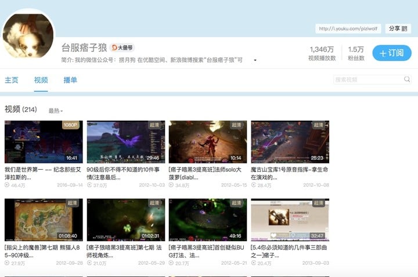Click the channel name 台服痞子狼
Screen dimensions: 418x277
pos(84,48)
